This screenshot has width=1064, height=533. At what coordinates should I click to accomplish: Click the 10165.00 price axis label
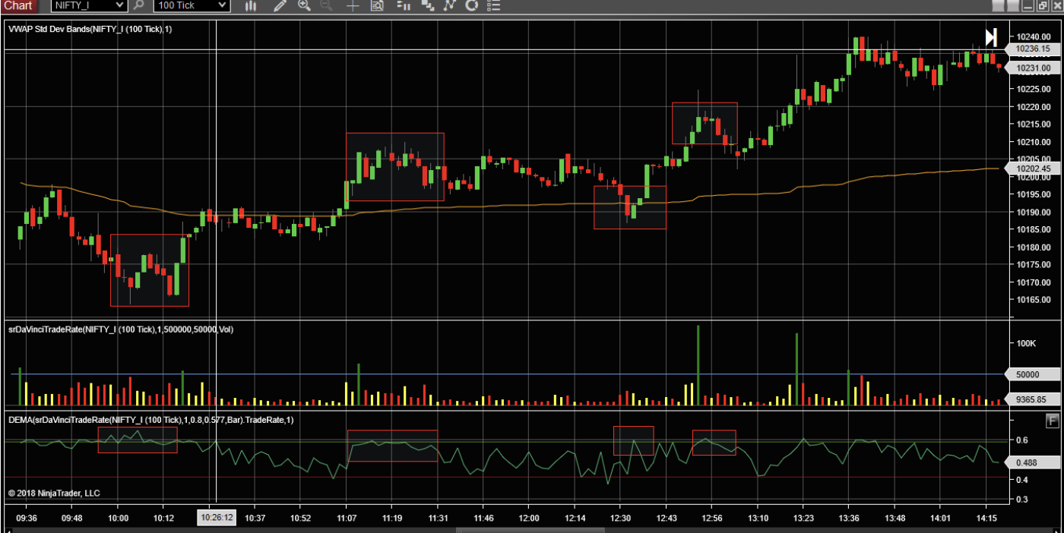pyautogui.click(x=1033, y=300)
